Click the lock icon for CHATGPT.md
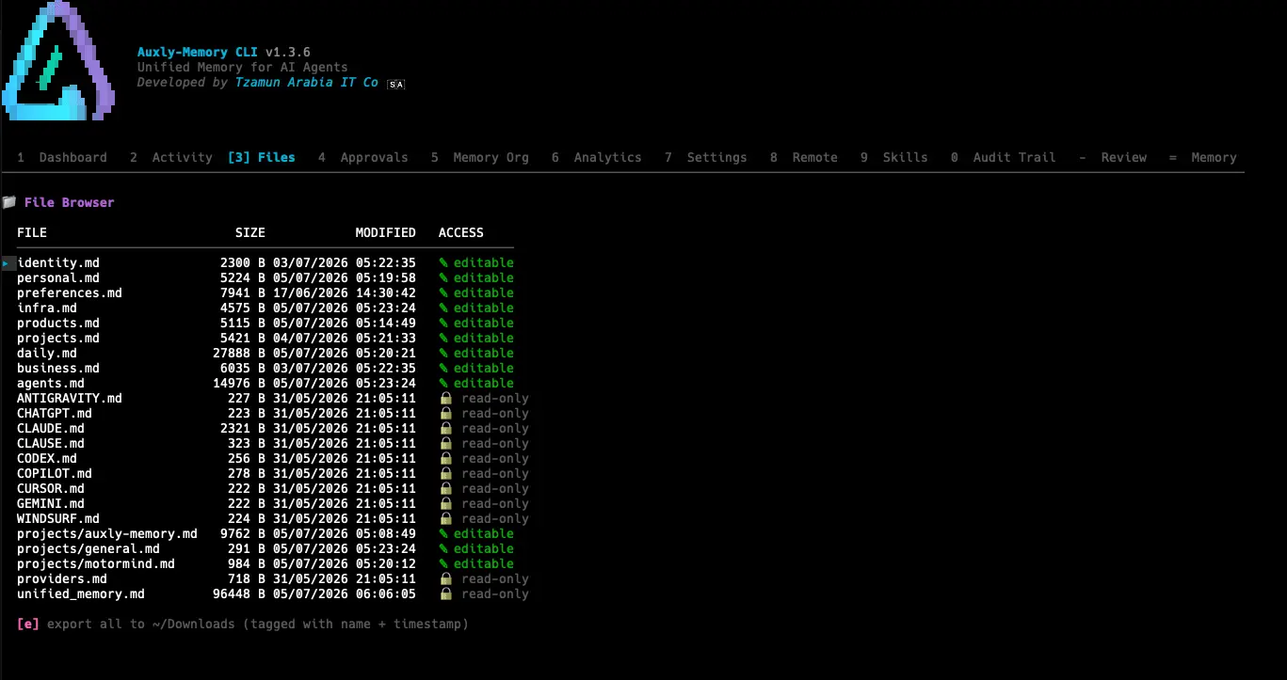Screen dimensions: 1287x680 point(446,413)
